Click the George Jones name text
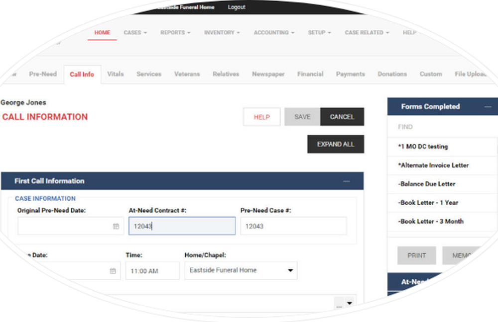This screenshot has height=322, width=498. click(x=23, y=102)
